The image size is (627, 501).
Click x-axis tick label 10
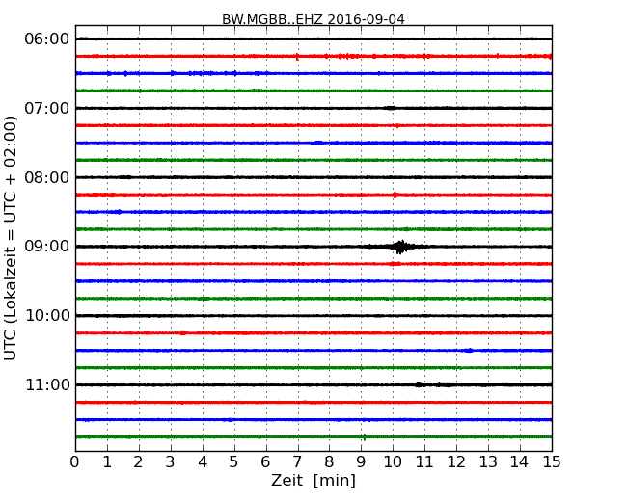coord(393,462)
